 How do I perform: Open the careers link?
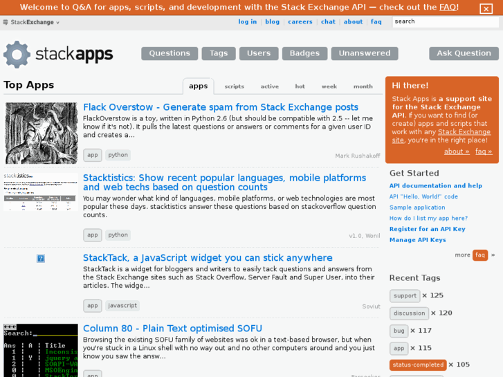(x=300, y=21)
